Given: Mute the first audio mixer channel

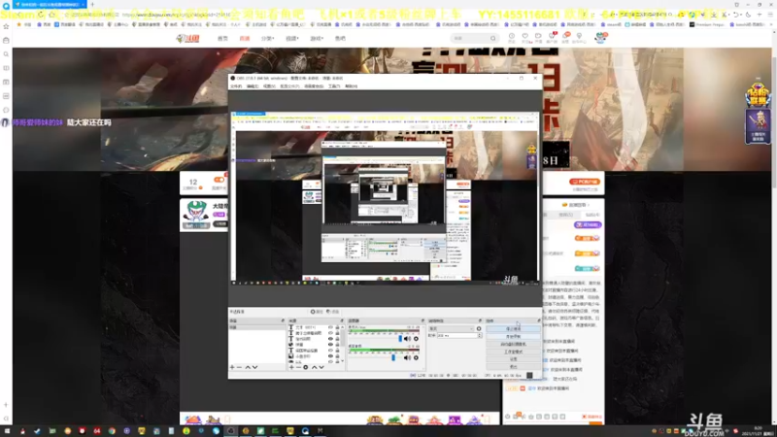Looking at the screenshot, I should [407, 339].
